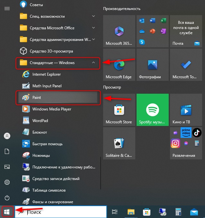Open Подключение к удаленному рабочему столу
This screenshot has height=218, width=205.
(58, 167)
